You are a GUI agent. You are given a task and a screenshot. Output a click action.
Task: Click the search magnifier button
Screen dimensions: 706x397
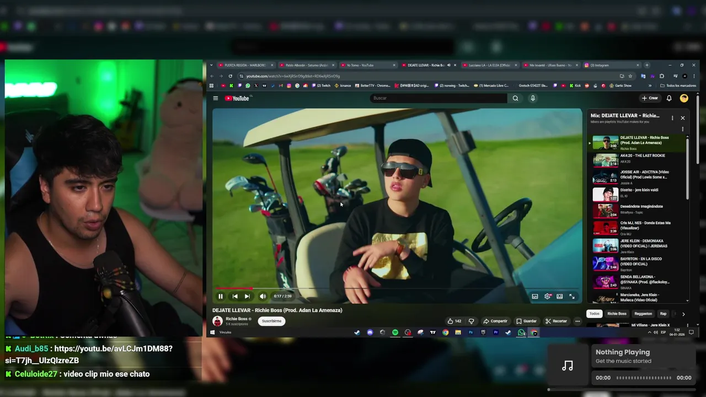click(x=515, y=98)
